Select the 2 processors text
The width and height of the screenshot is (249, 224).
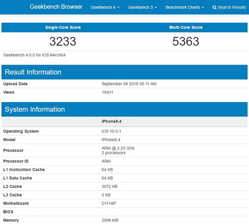coord(114,153)
